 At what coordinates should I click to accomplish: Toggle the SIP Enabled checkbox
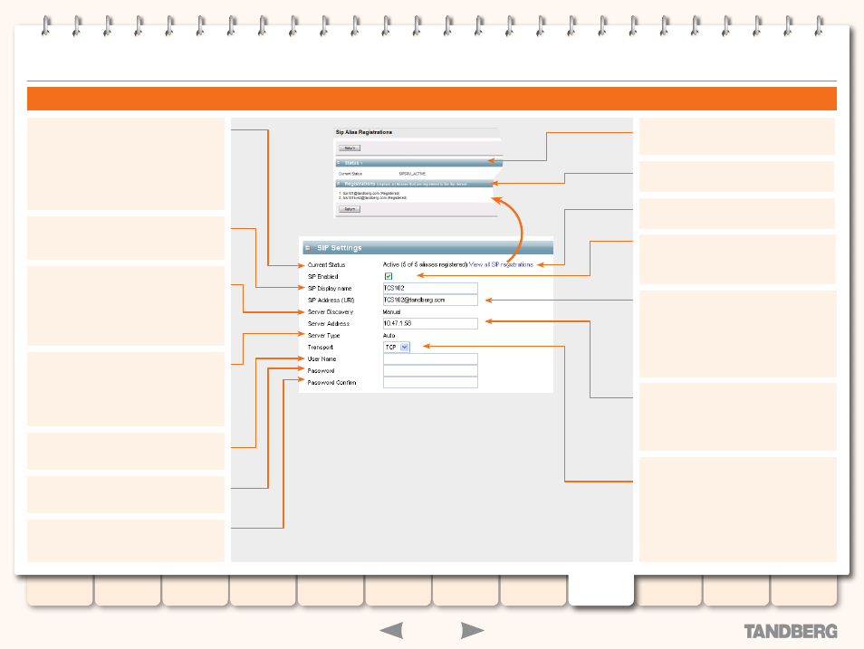point(389,276)
